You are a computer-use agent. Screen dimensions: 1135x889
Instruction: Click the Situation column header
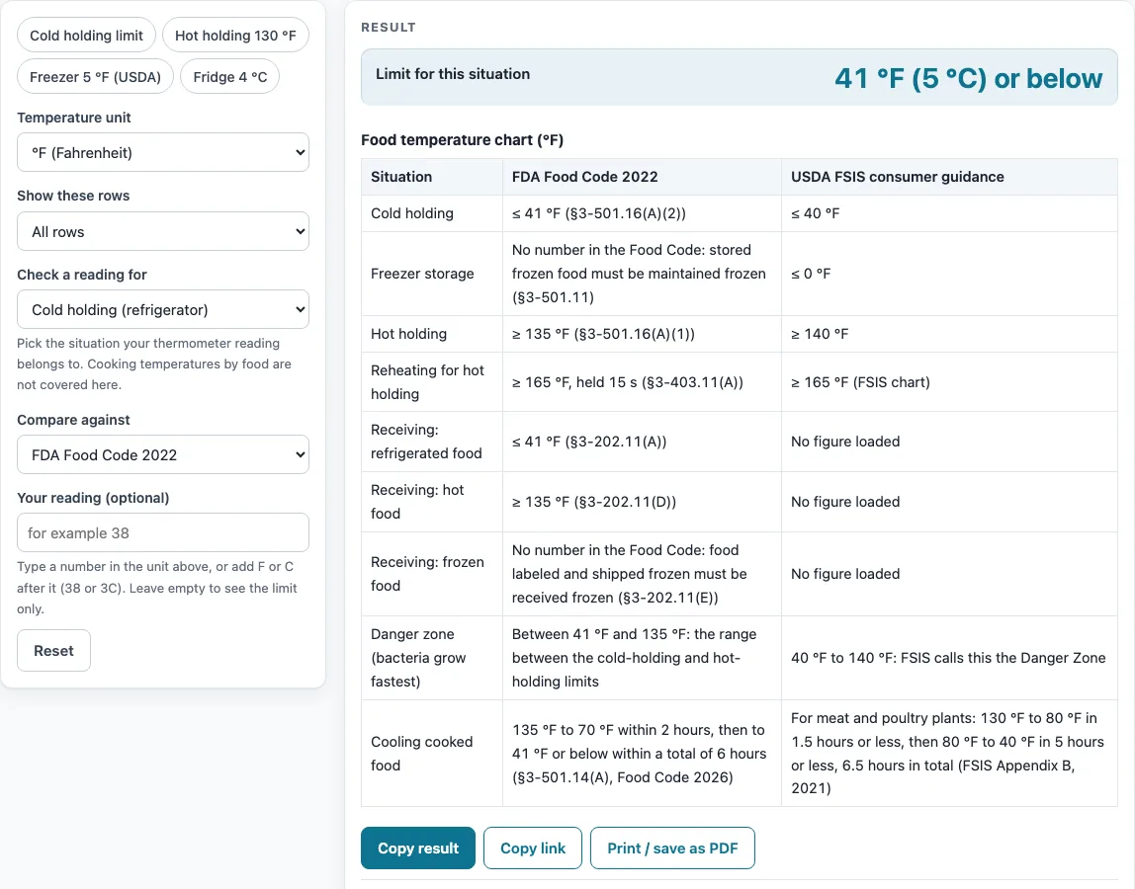click(x=432, y=177)
